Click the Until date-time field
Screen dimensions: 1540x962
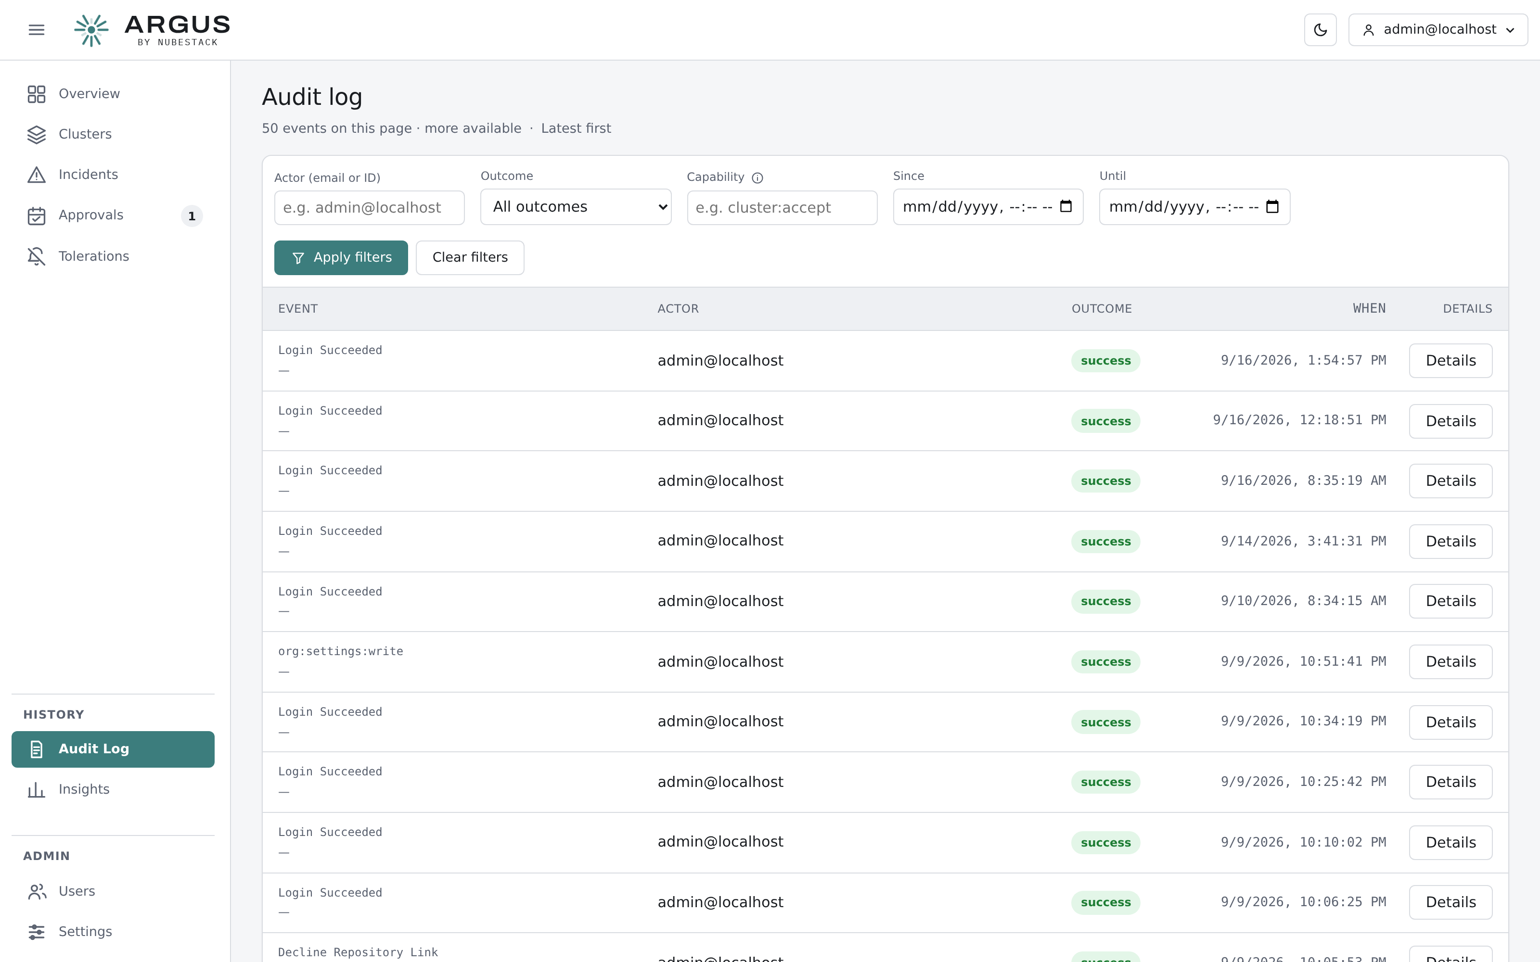tap(1194, 207)
